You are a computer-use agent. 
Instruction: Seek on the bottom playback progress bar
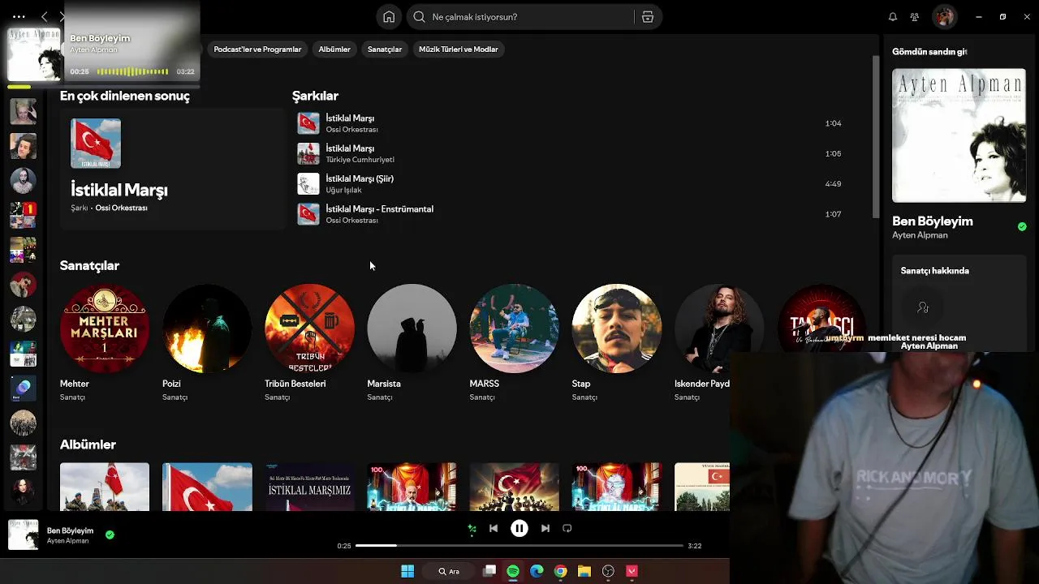[519, 546]
